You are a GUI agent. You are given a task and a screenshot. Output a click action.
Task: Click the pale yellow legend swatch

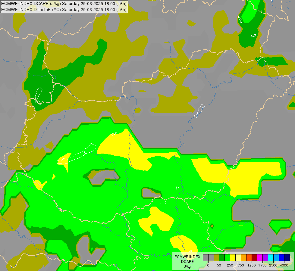[x=238, y=258]
